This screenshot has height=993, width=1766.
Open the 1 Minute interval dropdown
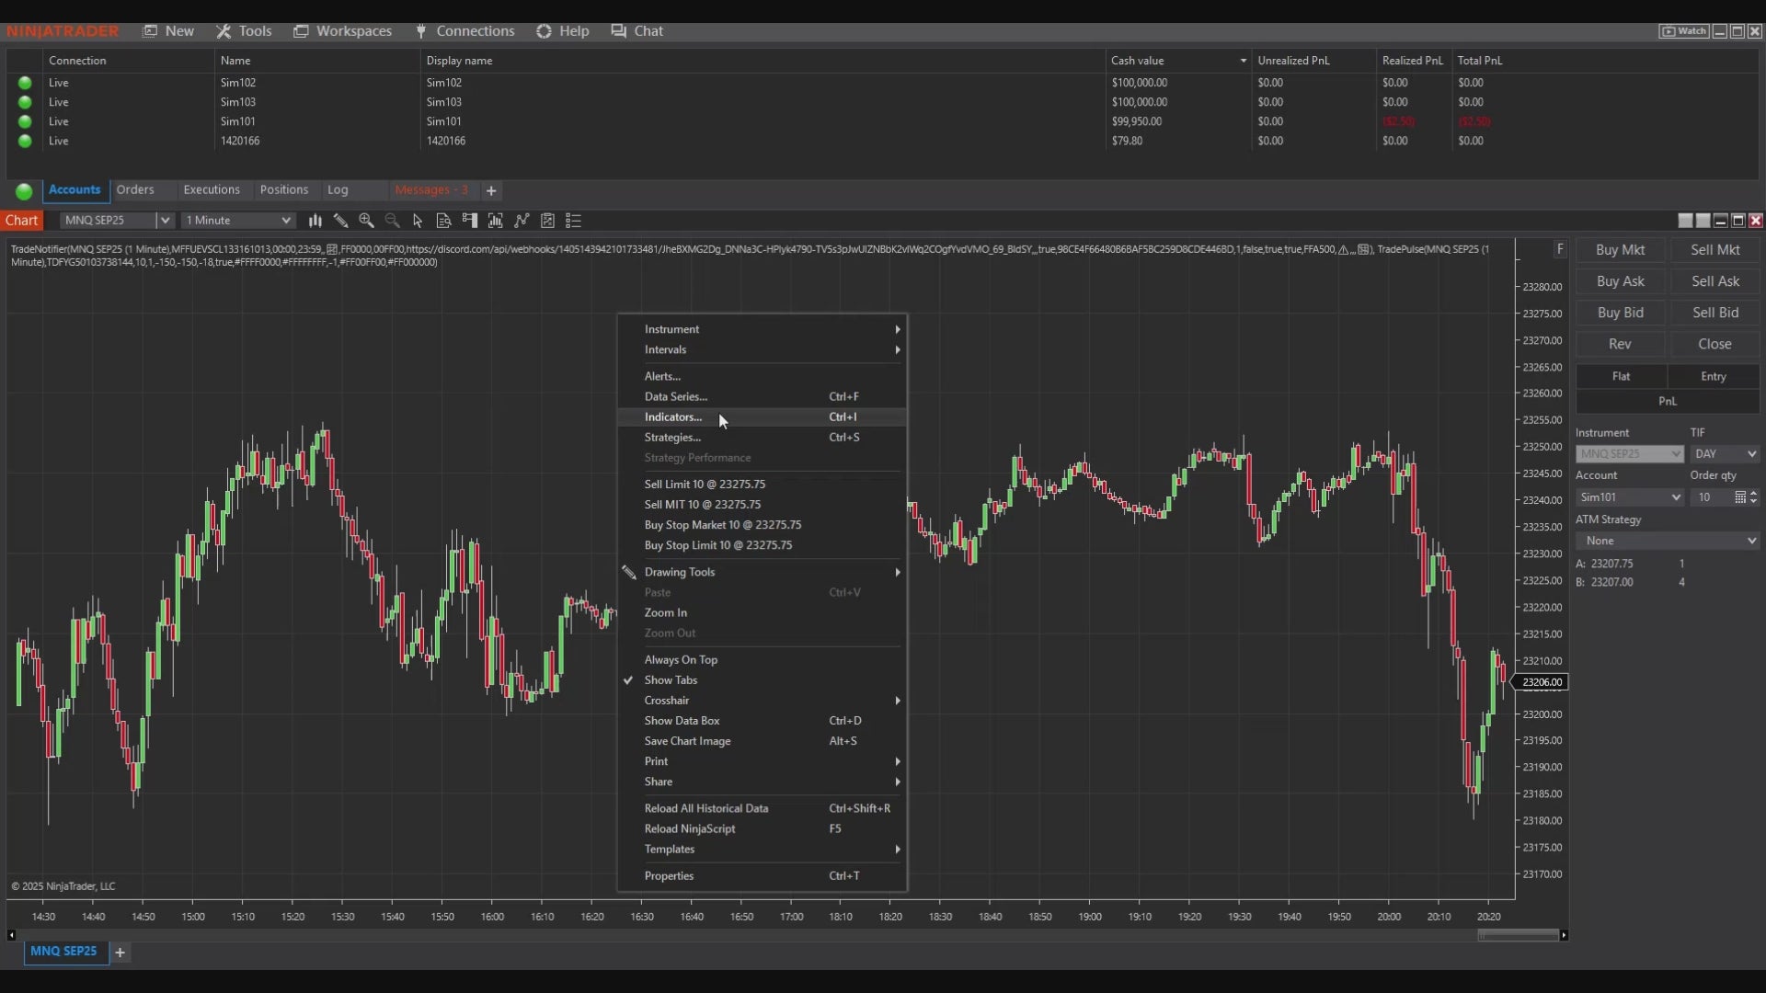(237, 221)
